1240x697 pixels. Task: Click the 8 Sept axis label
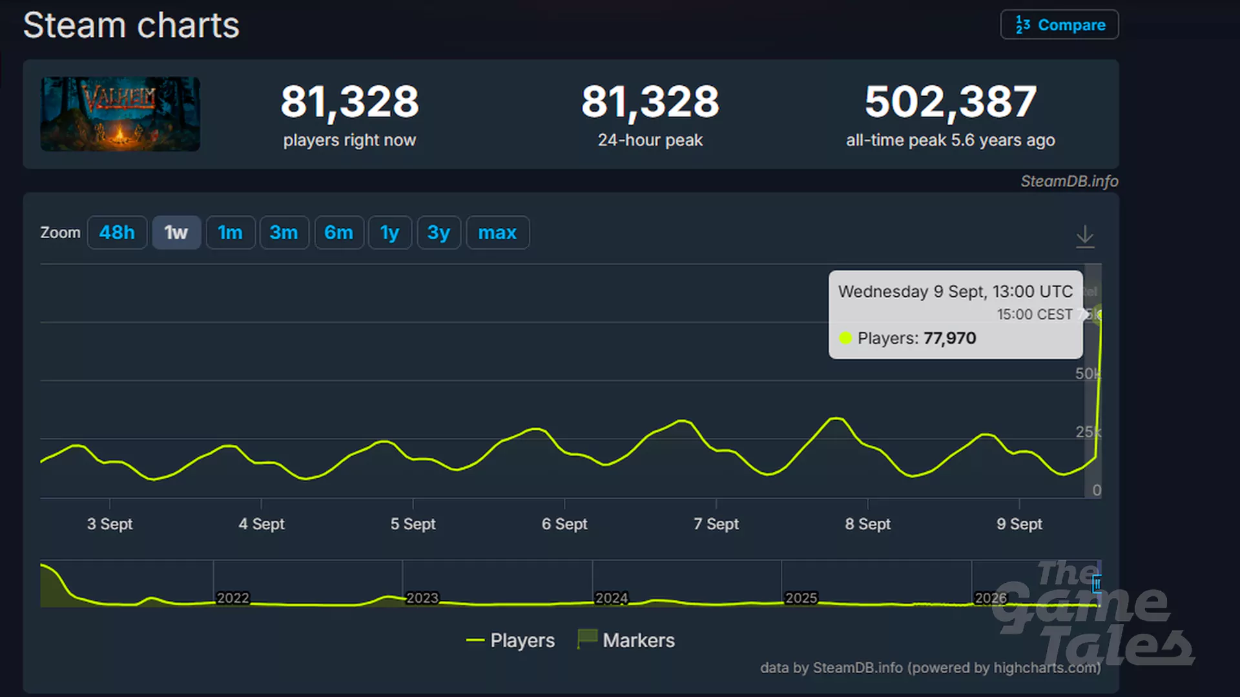pos(867,524)
